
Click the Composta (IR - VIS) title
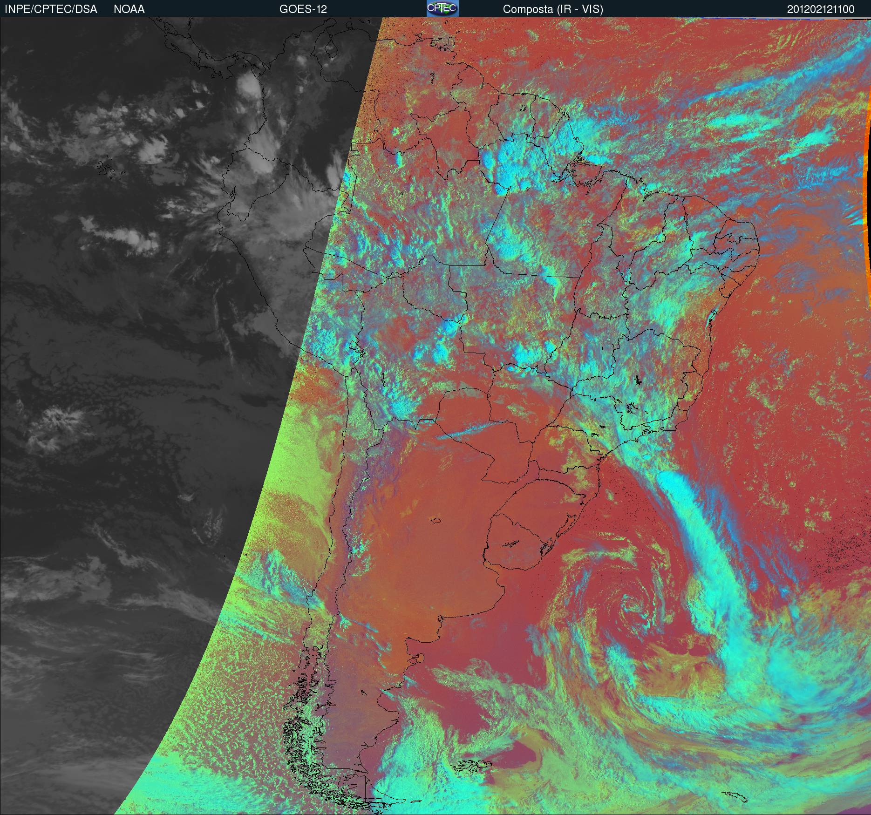[553, 9]
